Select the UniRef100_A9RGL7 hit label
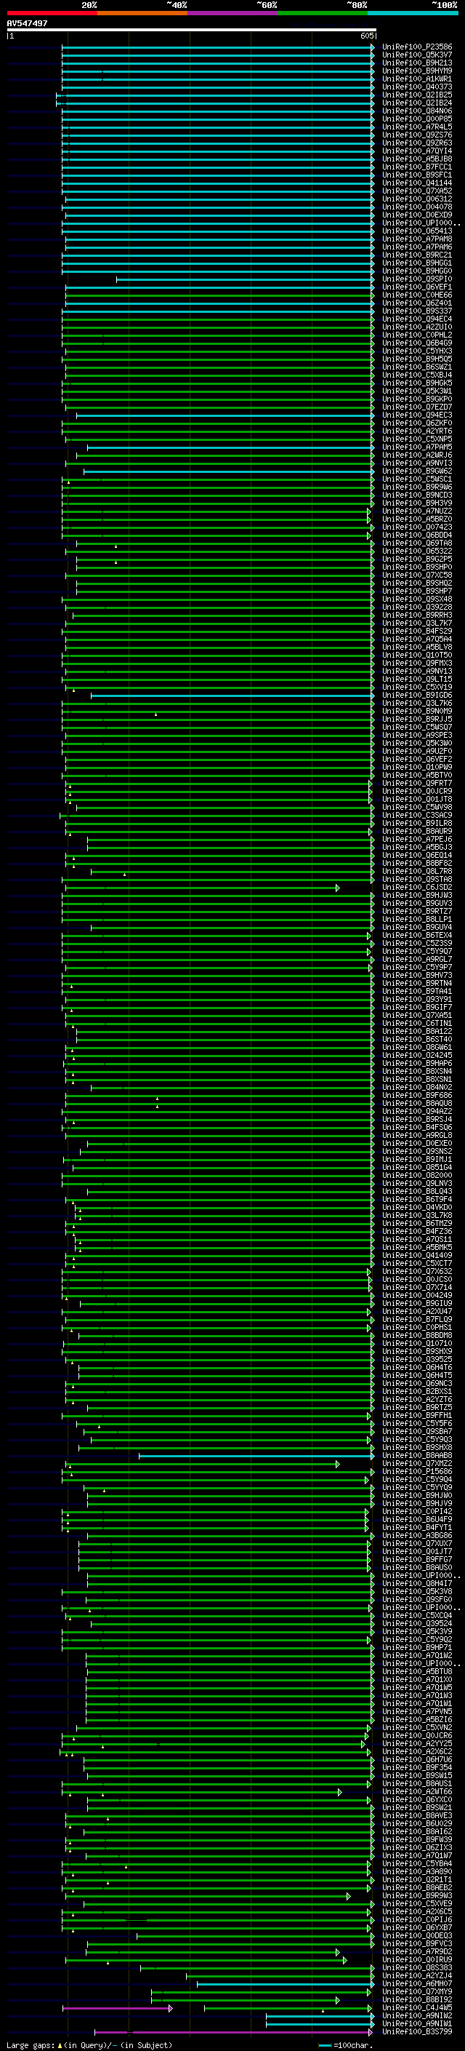The width and height of the screenshot is (465, 2051). coord(416,959)
